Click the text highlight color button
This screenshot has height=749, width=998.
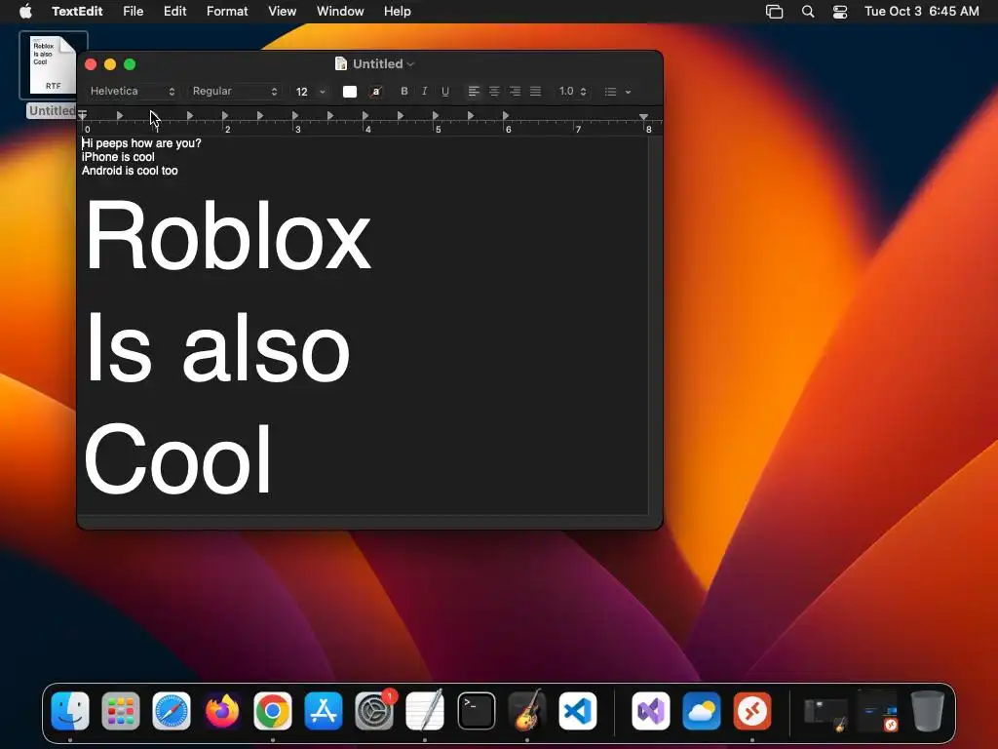click(x=376, y=92)
